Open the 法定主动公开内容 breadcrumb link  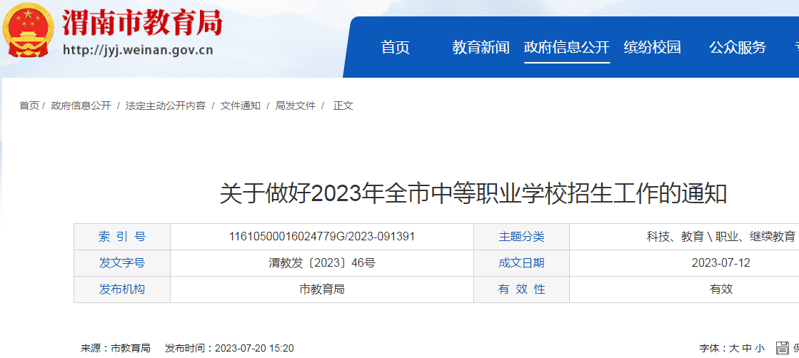166,106
